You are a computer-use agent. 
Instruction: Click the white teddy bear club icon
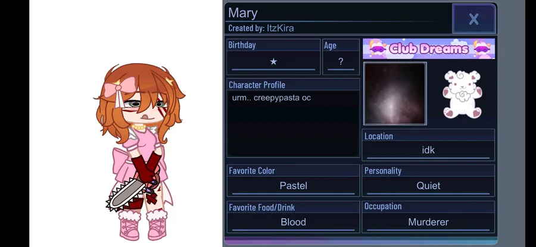(462, 94)
